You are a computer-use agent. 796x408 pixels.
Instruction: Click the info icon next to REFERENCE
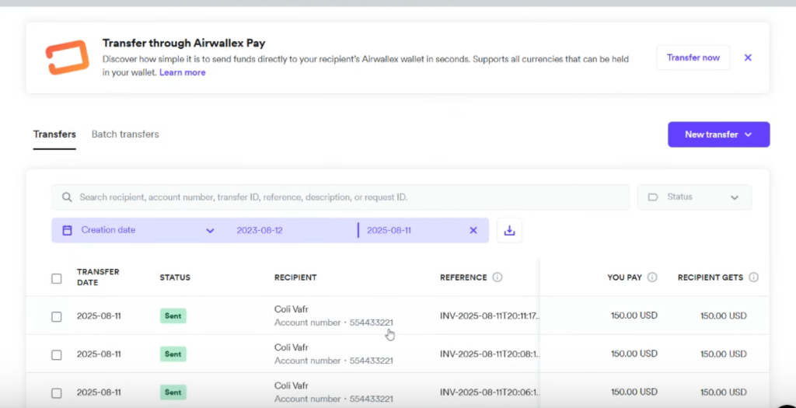(497, 277)
